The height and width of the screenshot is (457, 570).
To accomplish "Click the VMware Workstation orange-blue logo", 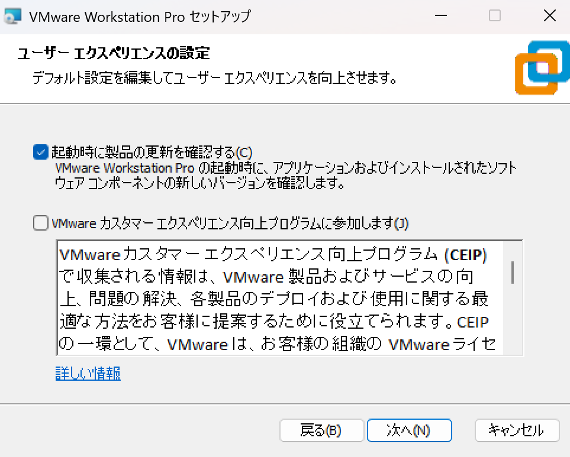I will click(x=542, y=67).
